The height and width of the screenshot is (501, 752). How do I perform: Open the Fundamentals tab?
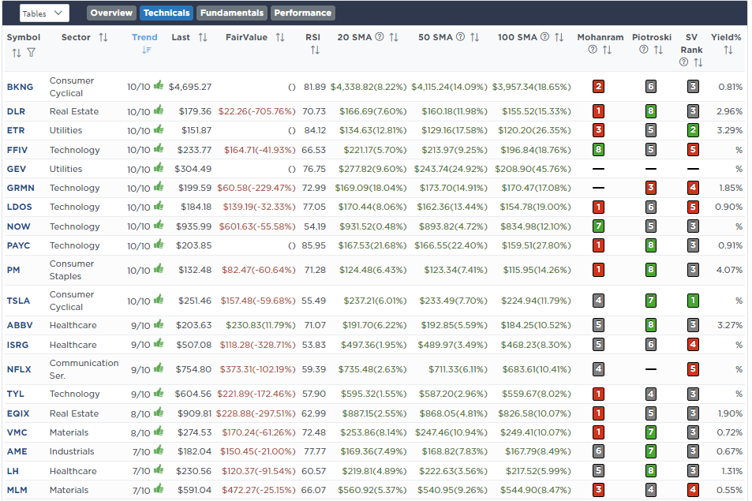(232, 13)
